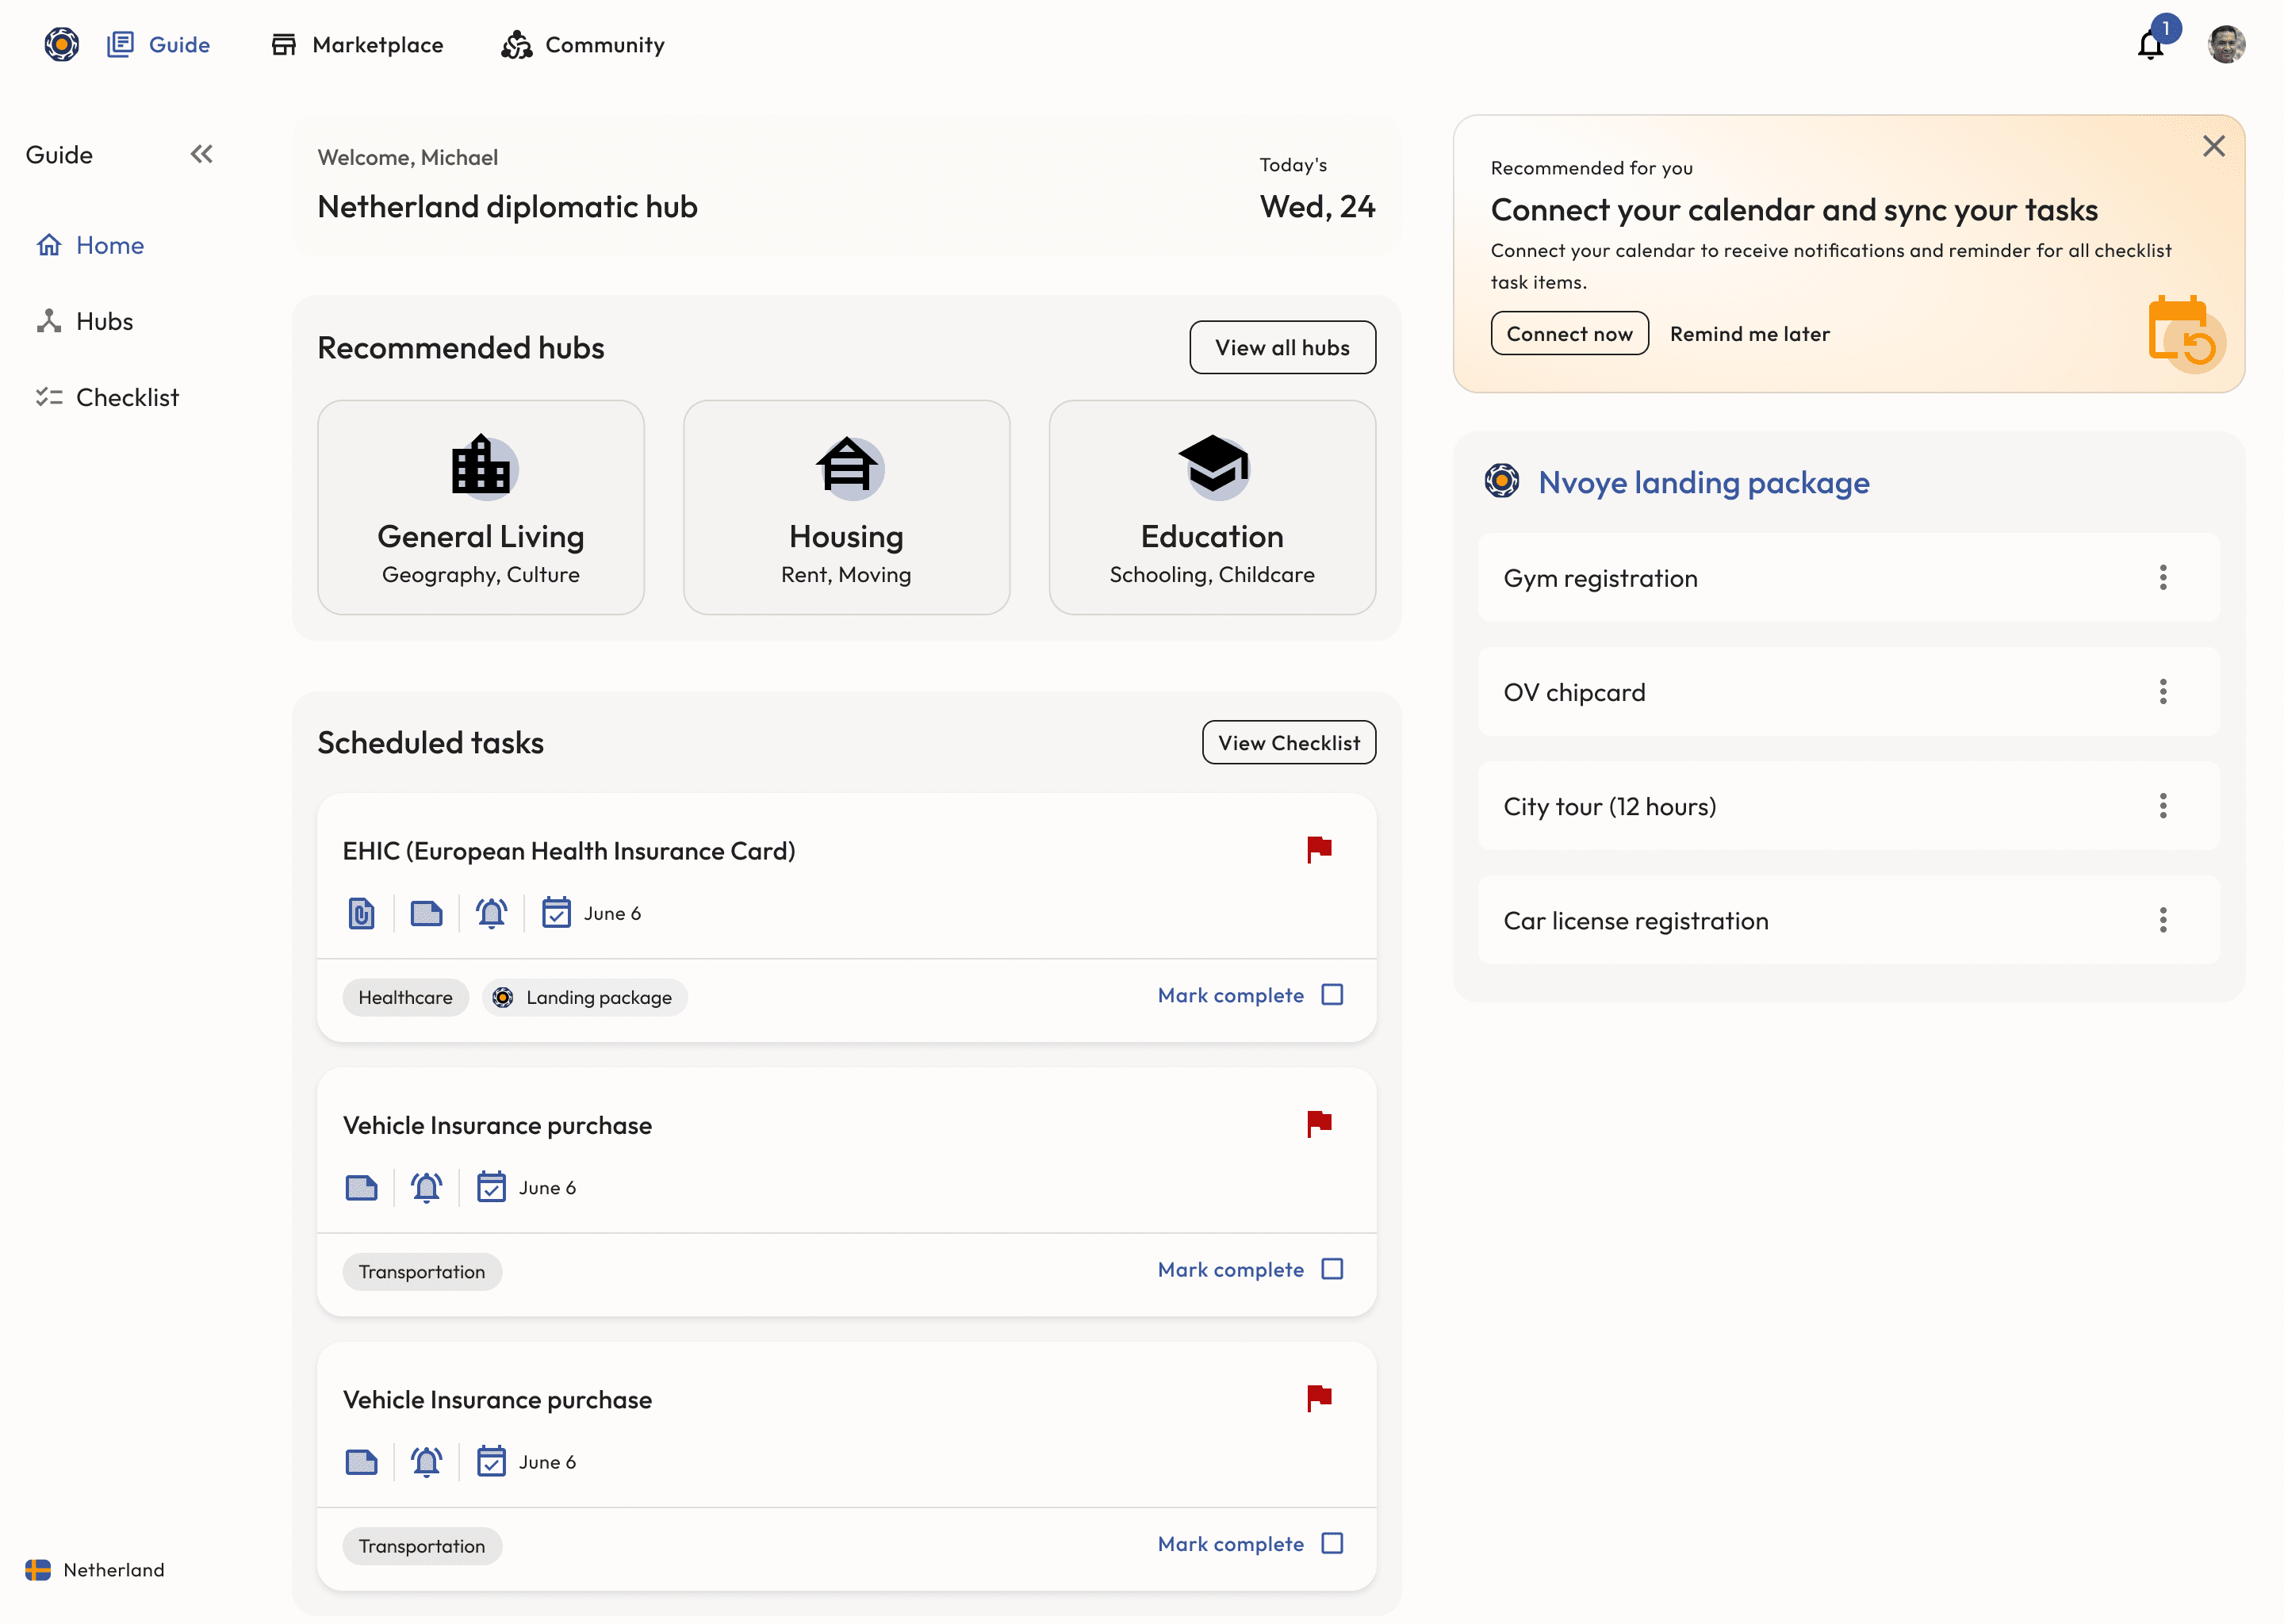The height and width of the screenshot is (1624, 2284).
Task: Click Connect now calendar button
Action: pyautogui.click(x=1569, y=332)
